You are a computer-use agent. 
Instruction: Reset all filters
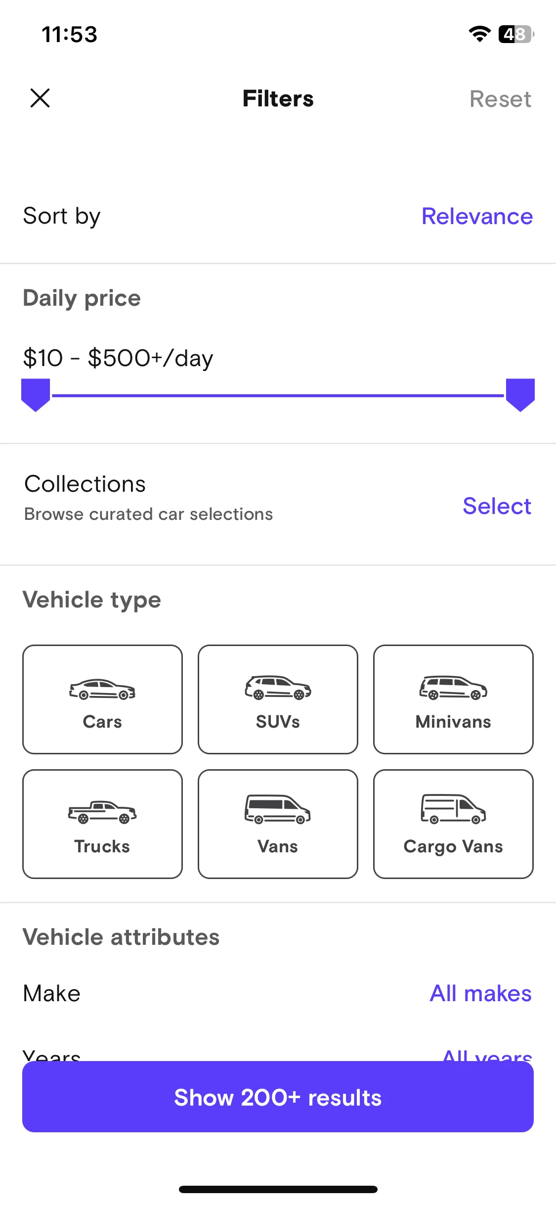(x=500, y=99)
